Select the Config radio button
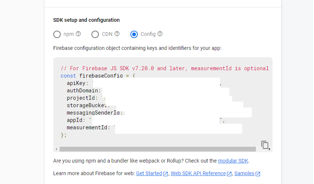 [134, 34]
